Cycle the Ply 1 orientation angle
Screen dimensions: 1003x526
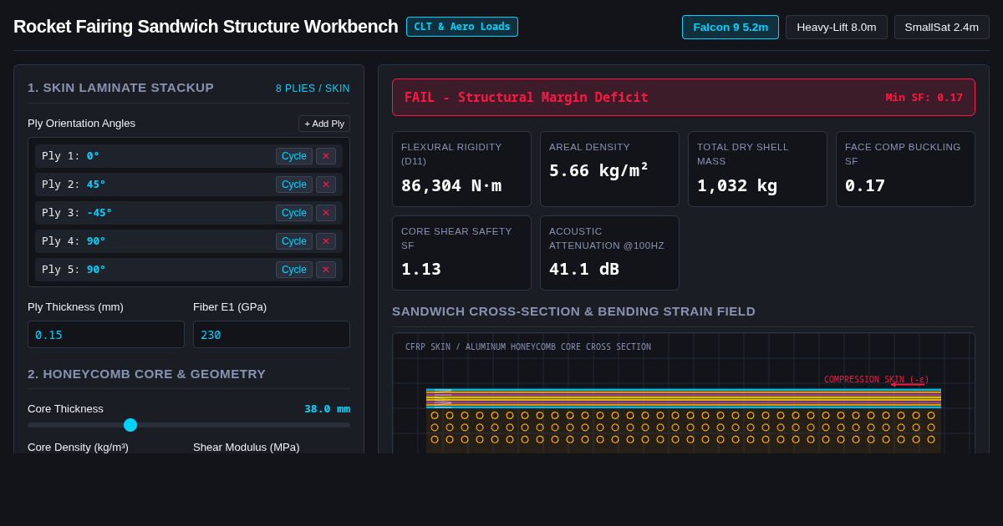click(x=294, y=156)
